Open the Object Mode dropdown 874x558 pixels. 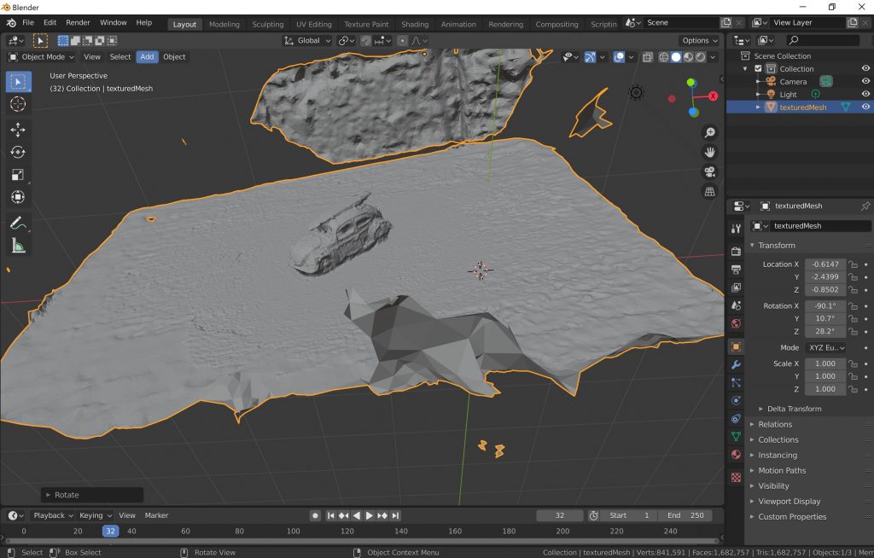point(42,57)
